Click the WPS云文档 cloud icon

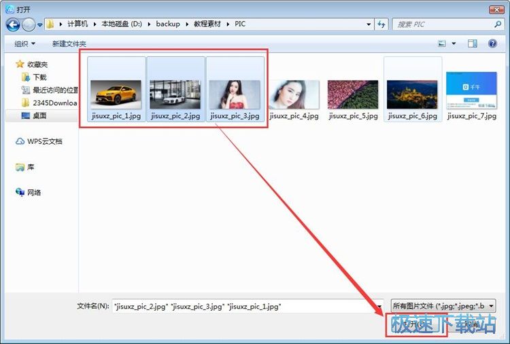coord(20,141)
